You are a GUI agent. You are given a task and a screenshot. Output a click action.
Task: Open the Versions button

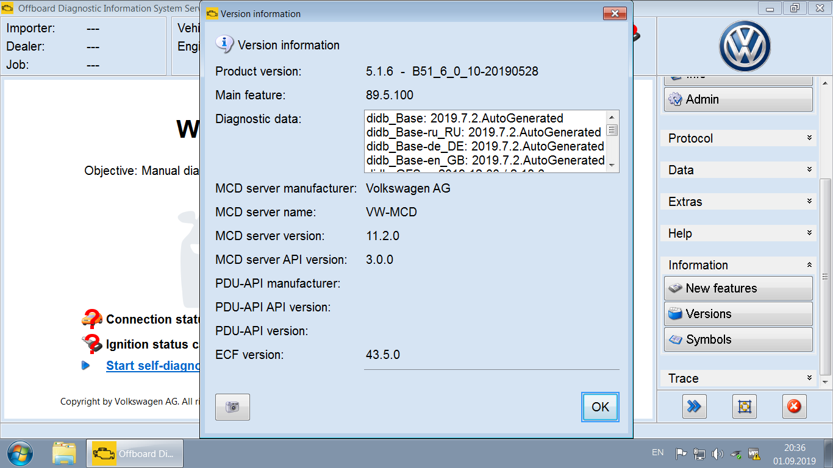pyautogui.click(x=738, y=314)
